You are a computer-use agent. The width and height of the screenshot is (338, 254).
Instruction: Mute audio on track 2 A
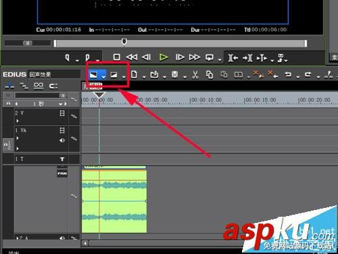pos(62,238)
